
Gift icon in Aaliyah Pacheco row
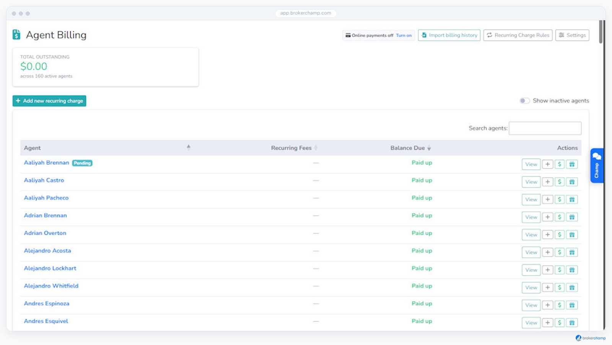click(x=572, y=199)
